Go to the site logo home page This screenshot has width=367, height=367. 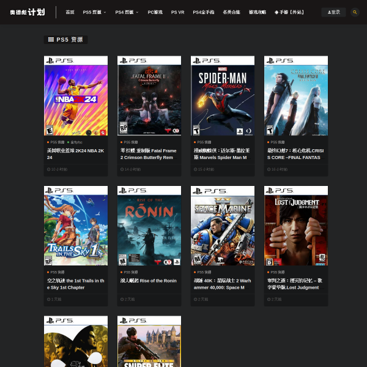point(28,12)
